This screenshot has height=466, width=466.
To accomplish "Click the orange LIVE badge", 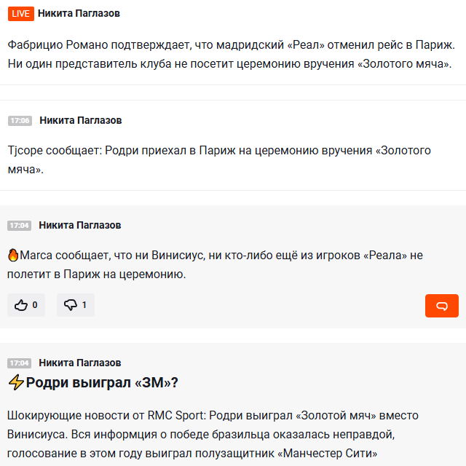I will [x=21, y=14].
